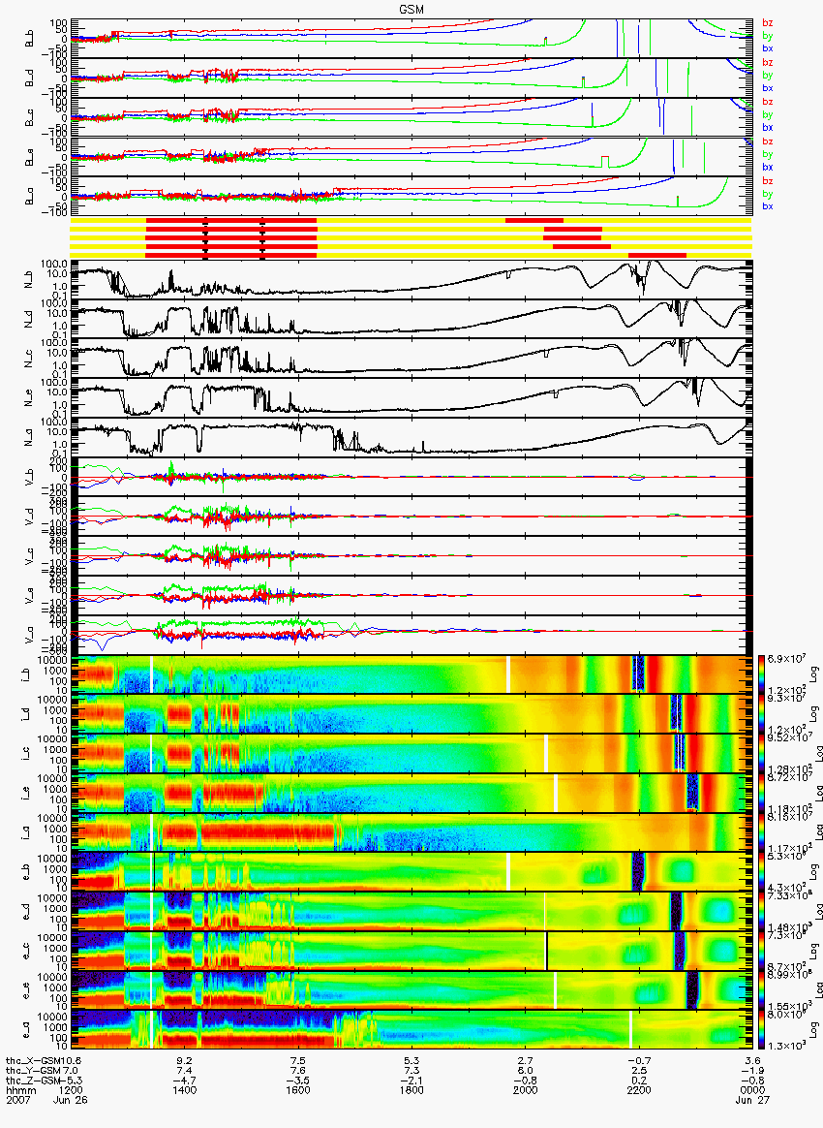823x1128 pixels.
Task: Click the Y-GSM value 6.0
Action: click(526, 1071)
